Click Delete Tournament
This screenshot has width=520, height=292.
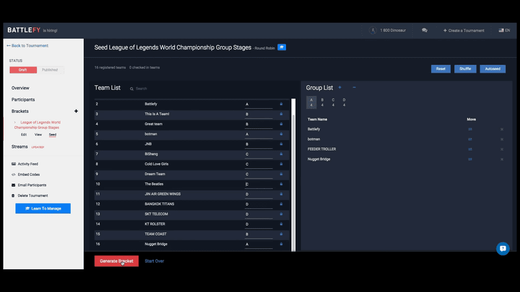(x=29, y=196)
